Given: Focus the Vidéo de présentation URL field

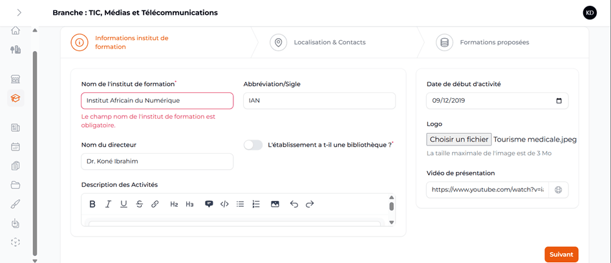Looking at the screenshot, I should (x=488, y=190).
